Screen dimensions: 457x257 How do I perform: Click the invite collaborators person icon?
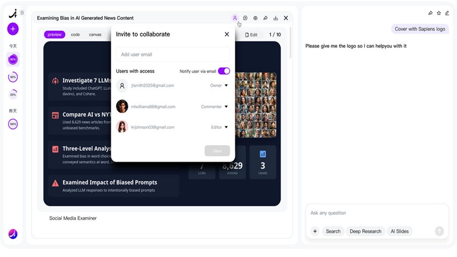point(235,18)
